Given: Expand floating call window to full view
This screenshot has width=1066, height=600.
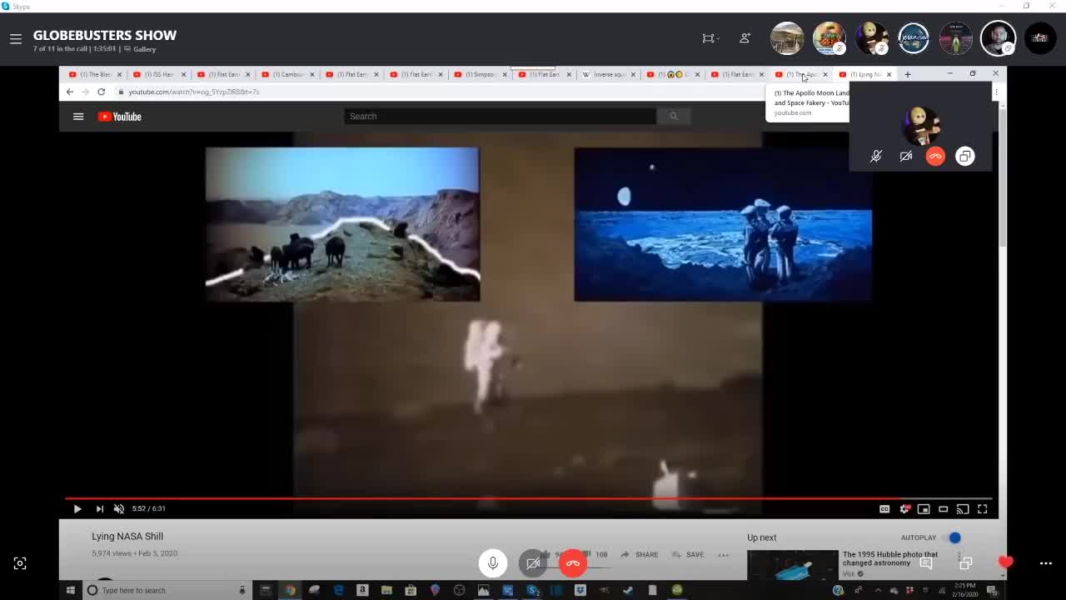Looking at the screenshot, I should [965, 156].
